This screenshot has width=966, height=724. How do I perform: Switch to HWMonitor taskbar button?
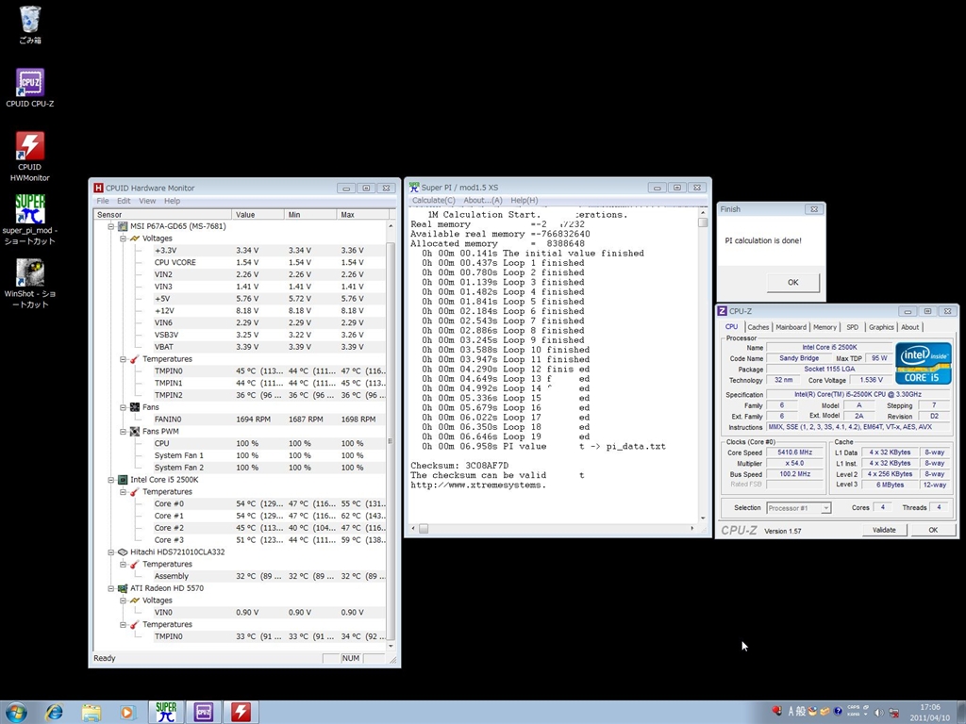coord(241,713)
